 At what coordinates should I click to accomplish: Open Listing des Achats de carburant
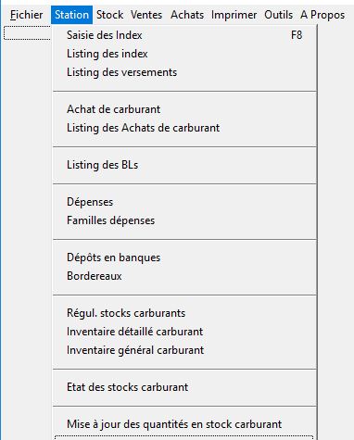[184, 128]
